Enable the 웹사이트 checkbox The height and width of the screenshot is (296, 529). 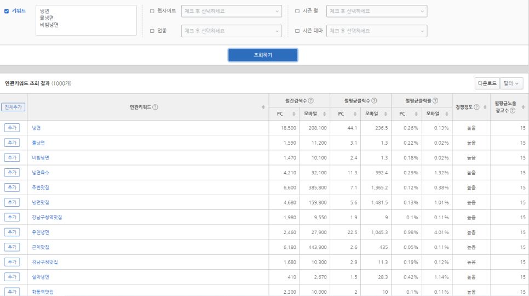click(x=152, y=11)
